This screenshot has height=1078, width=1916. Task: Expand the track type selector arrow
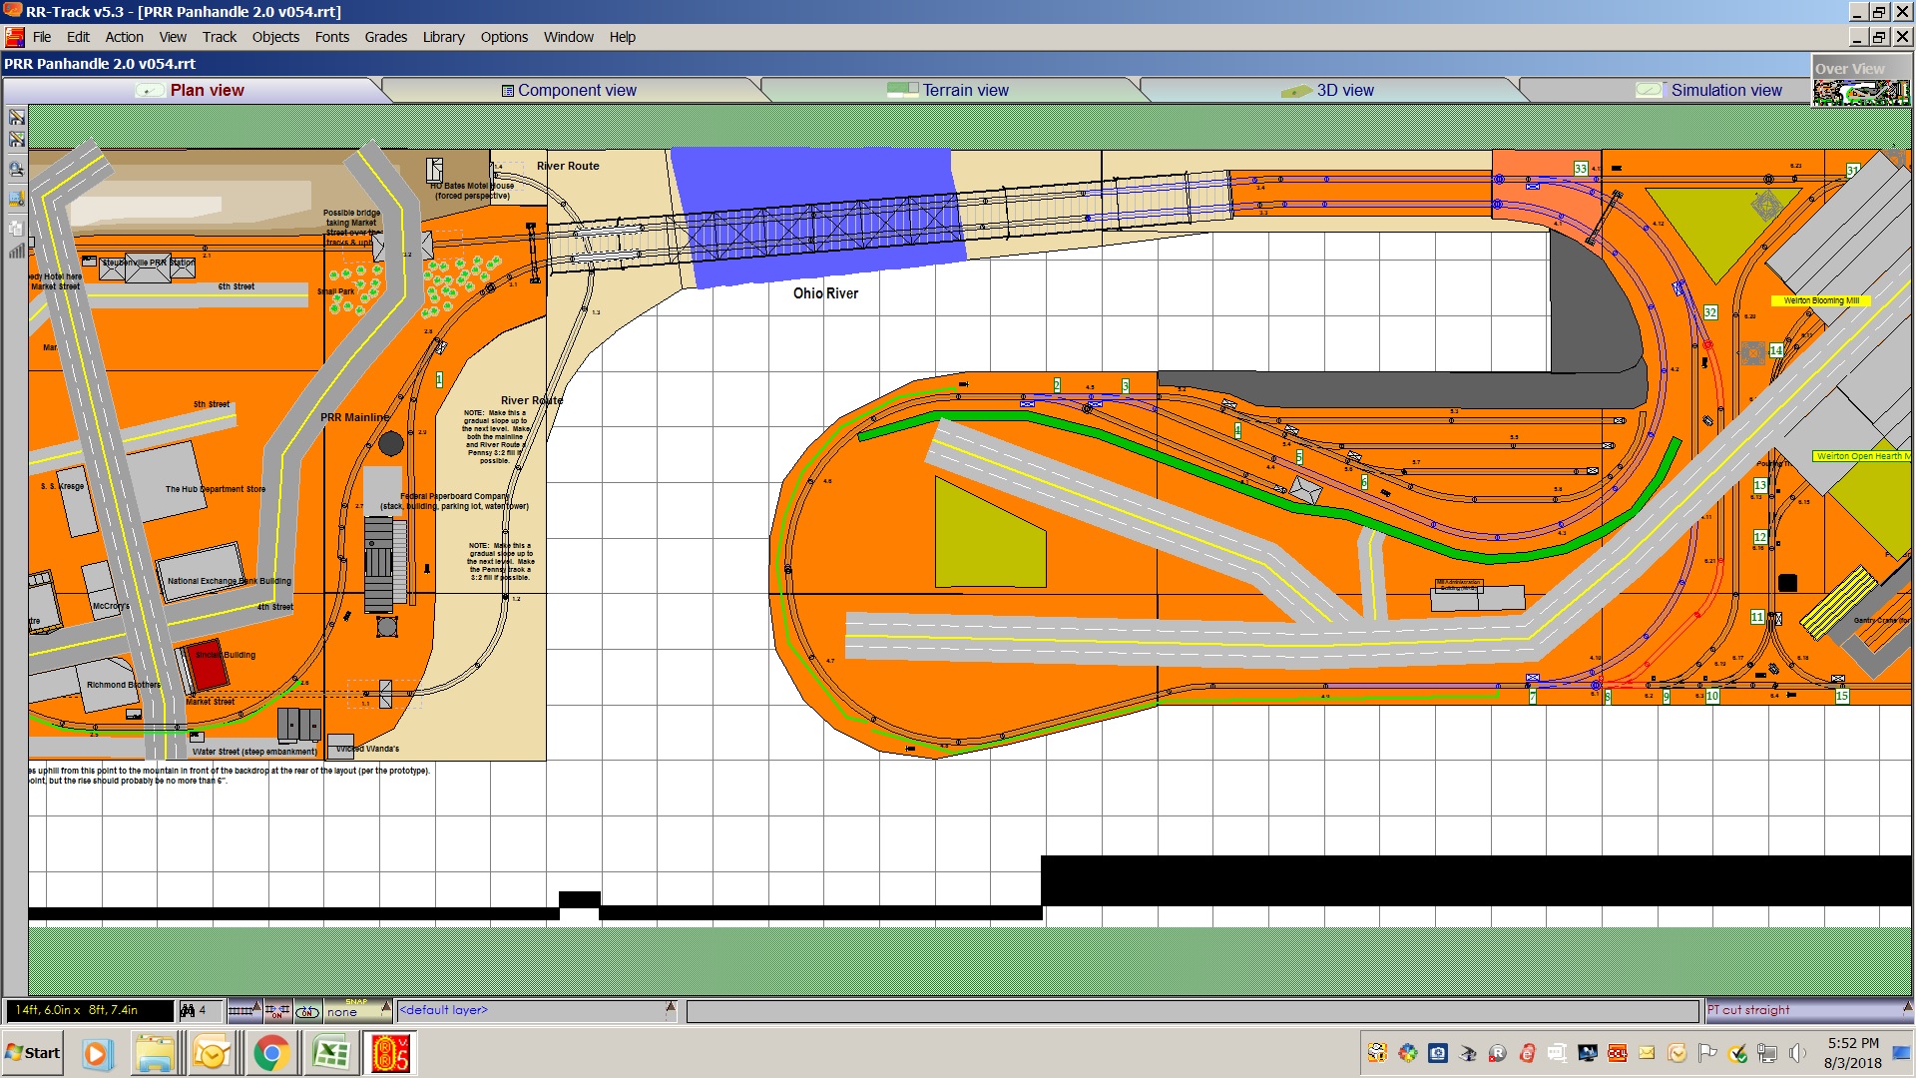click(x=256, y=1008)
